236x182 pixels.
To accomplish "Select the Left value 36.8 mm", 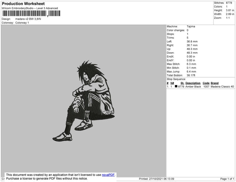I will click(192, 42).
